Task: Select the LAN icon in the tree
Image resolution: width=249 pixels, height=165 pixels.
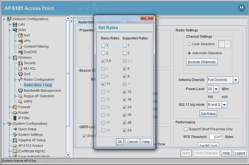Action: (15, 24)
